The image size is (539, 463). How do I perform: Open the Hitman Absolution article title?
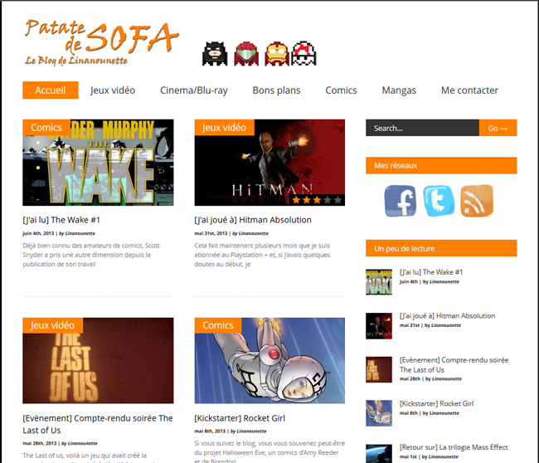[x=253, y=220]
